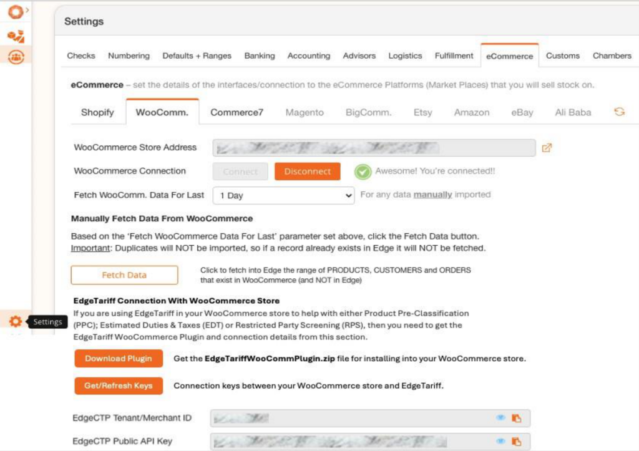
Task: Copy the EdgeCTP Public API Key
Action: click(516, 441)
